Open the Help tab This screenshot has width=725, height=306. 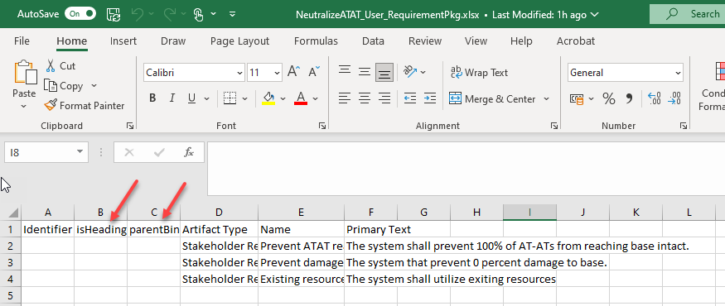click(x=521, y=41)
